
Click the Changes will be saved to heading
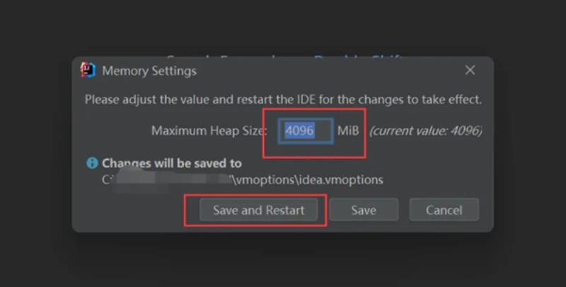tap(172, 163)
